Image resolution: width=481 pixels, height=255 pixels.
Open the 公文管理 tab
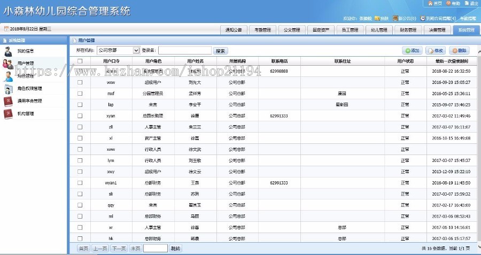(x=292, y=30)
